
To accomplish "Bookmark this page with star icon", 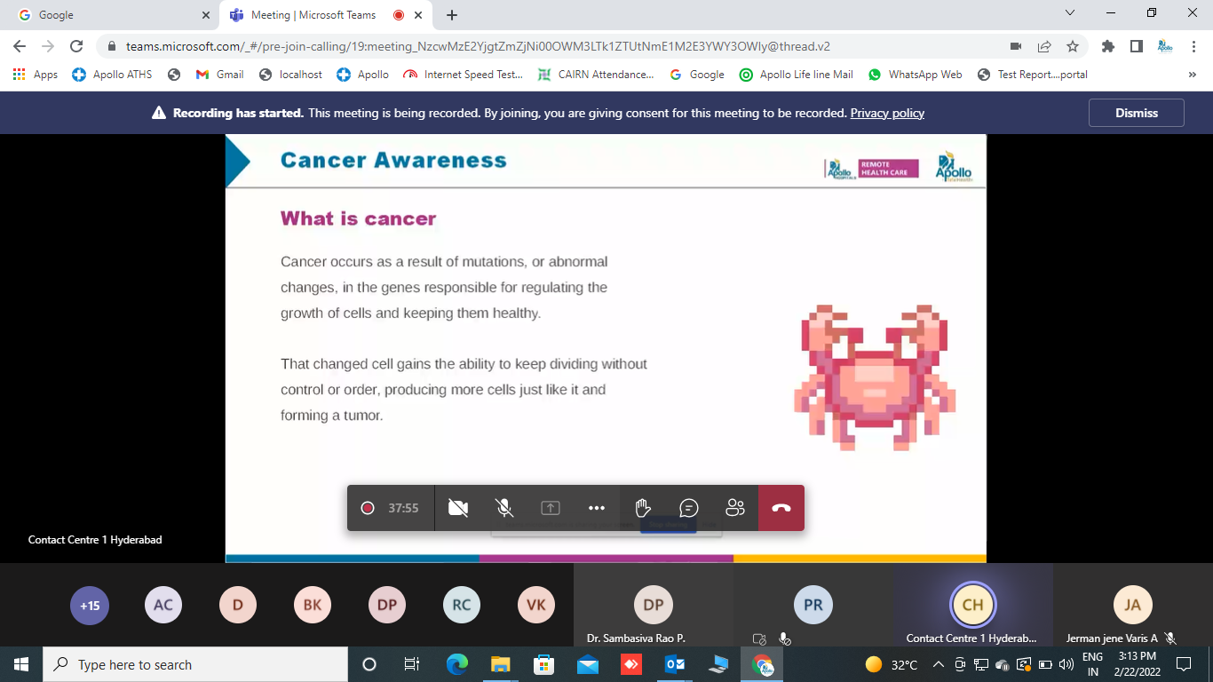I will coord(1073,46).
